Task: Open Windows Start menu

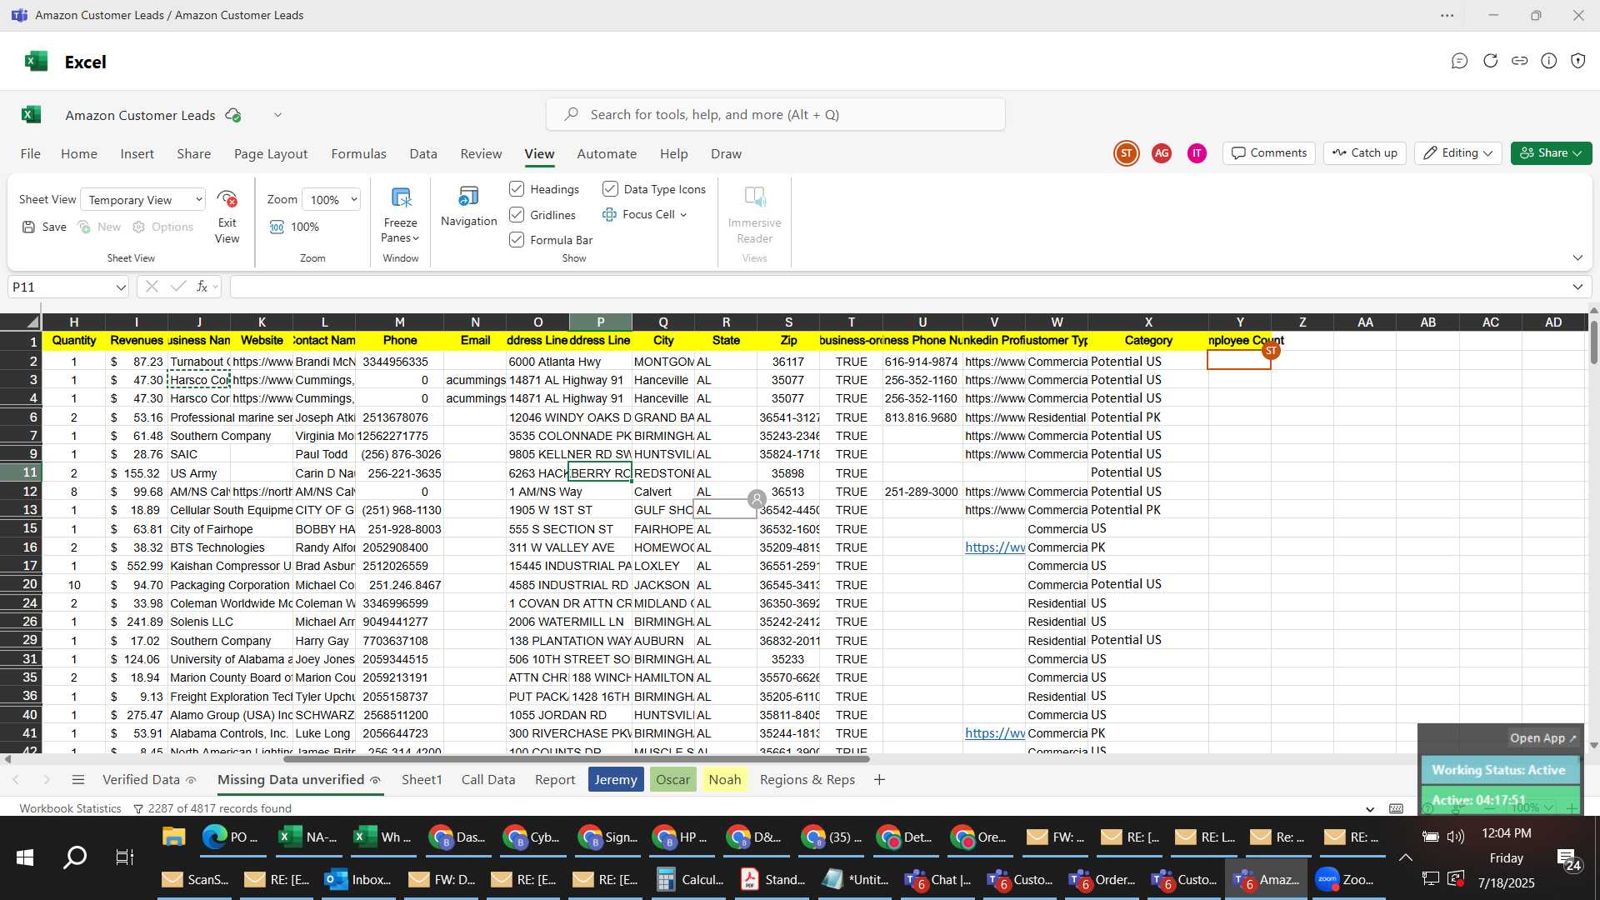Action: tap(25, 857)
